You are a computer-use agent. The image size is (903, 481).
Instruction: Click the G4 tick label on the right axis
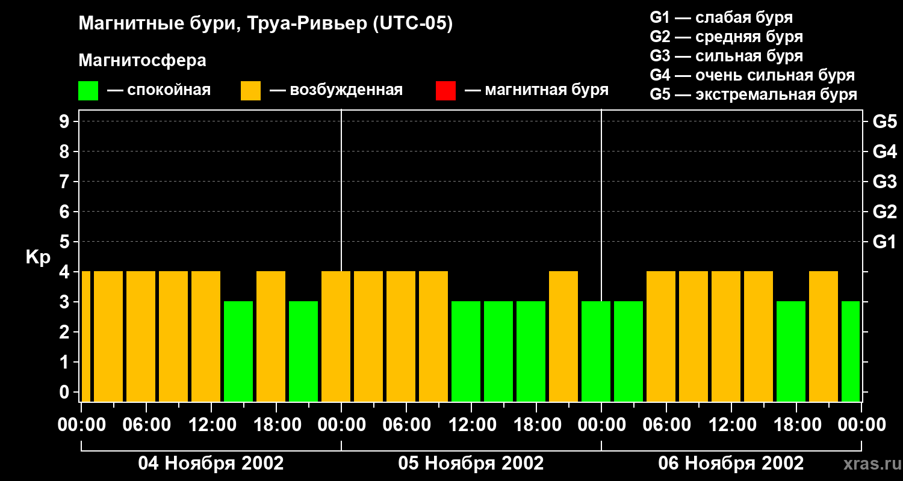[x=884, y=152]
